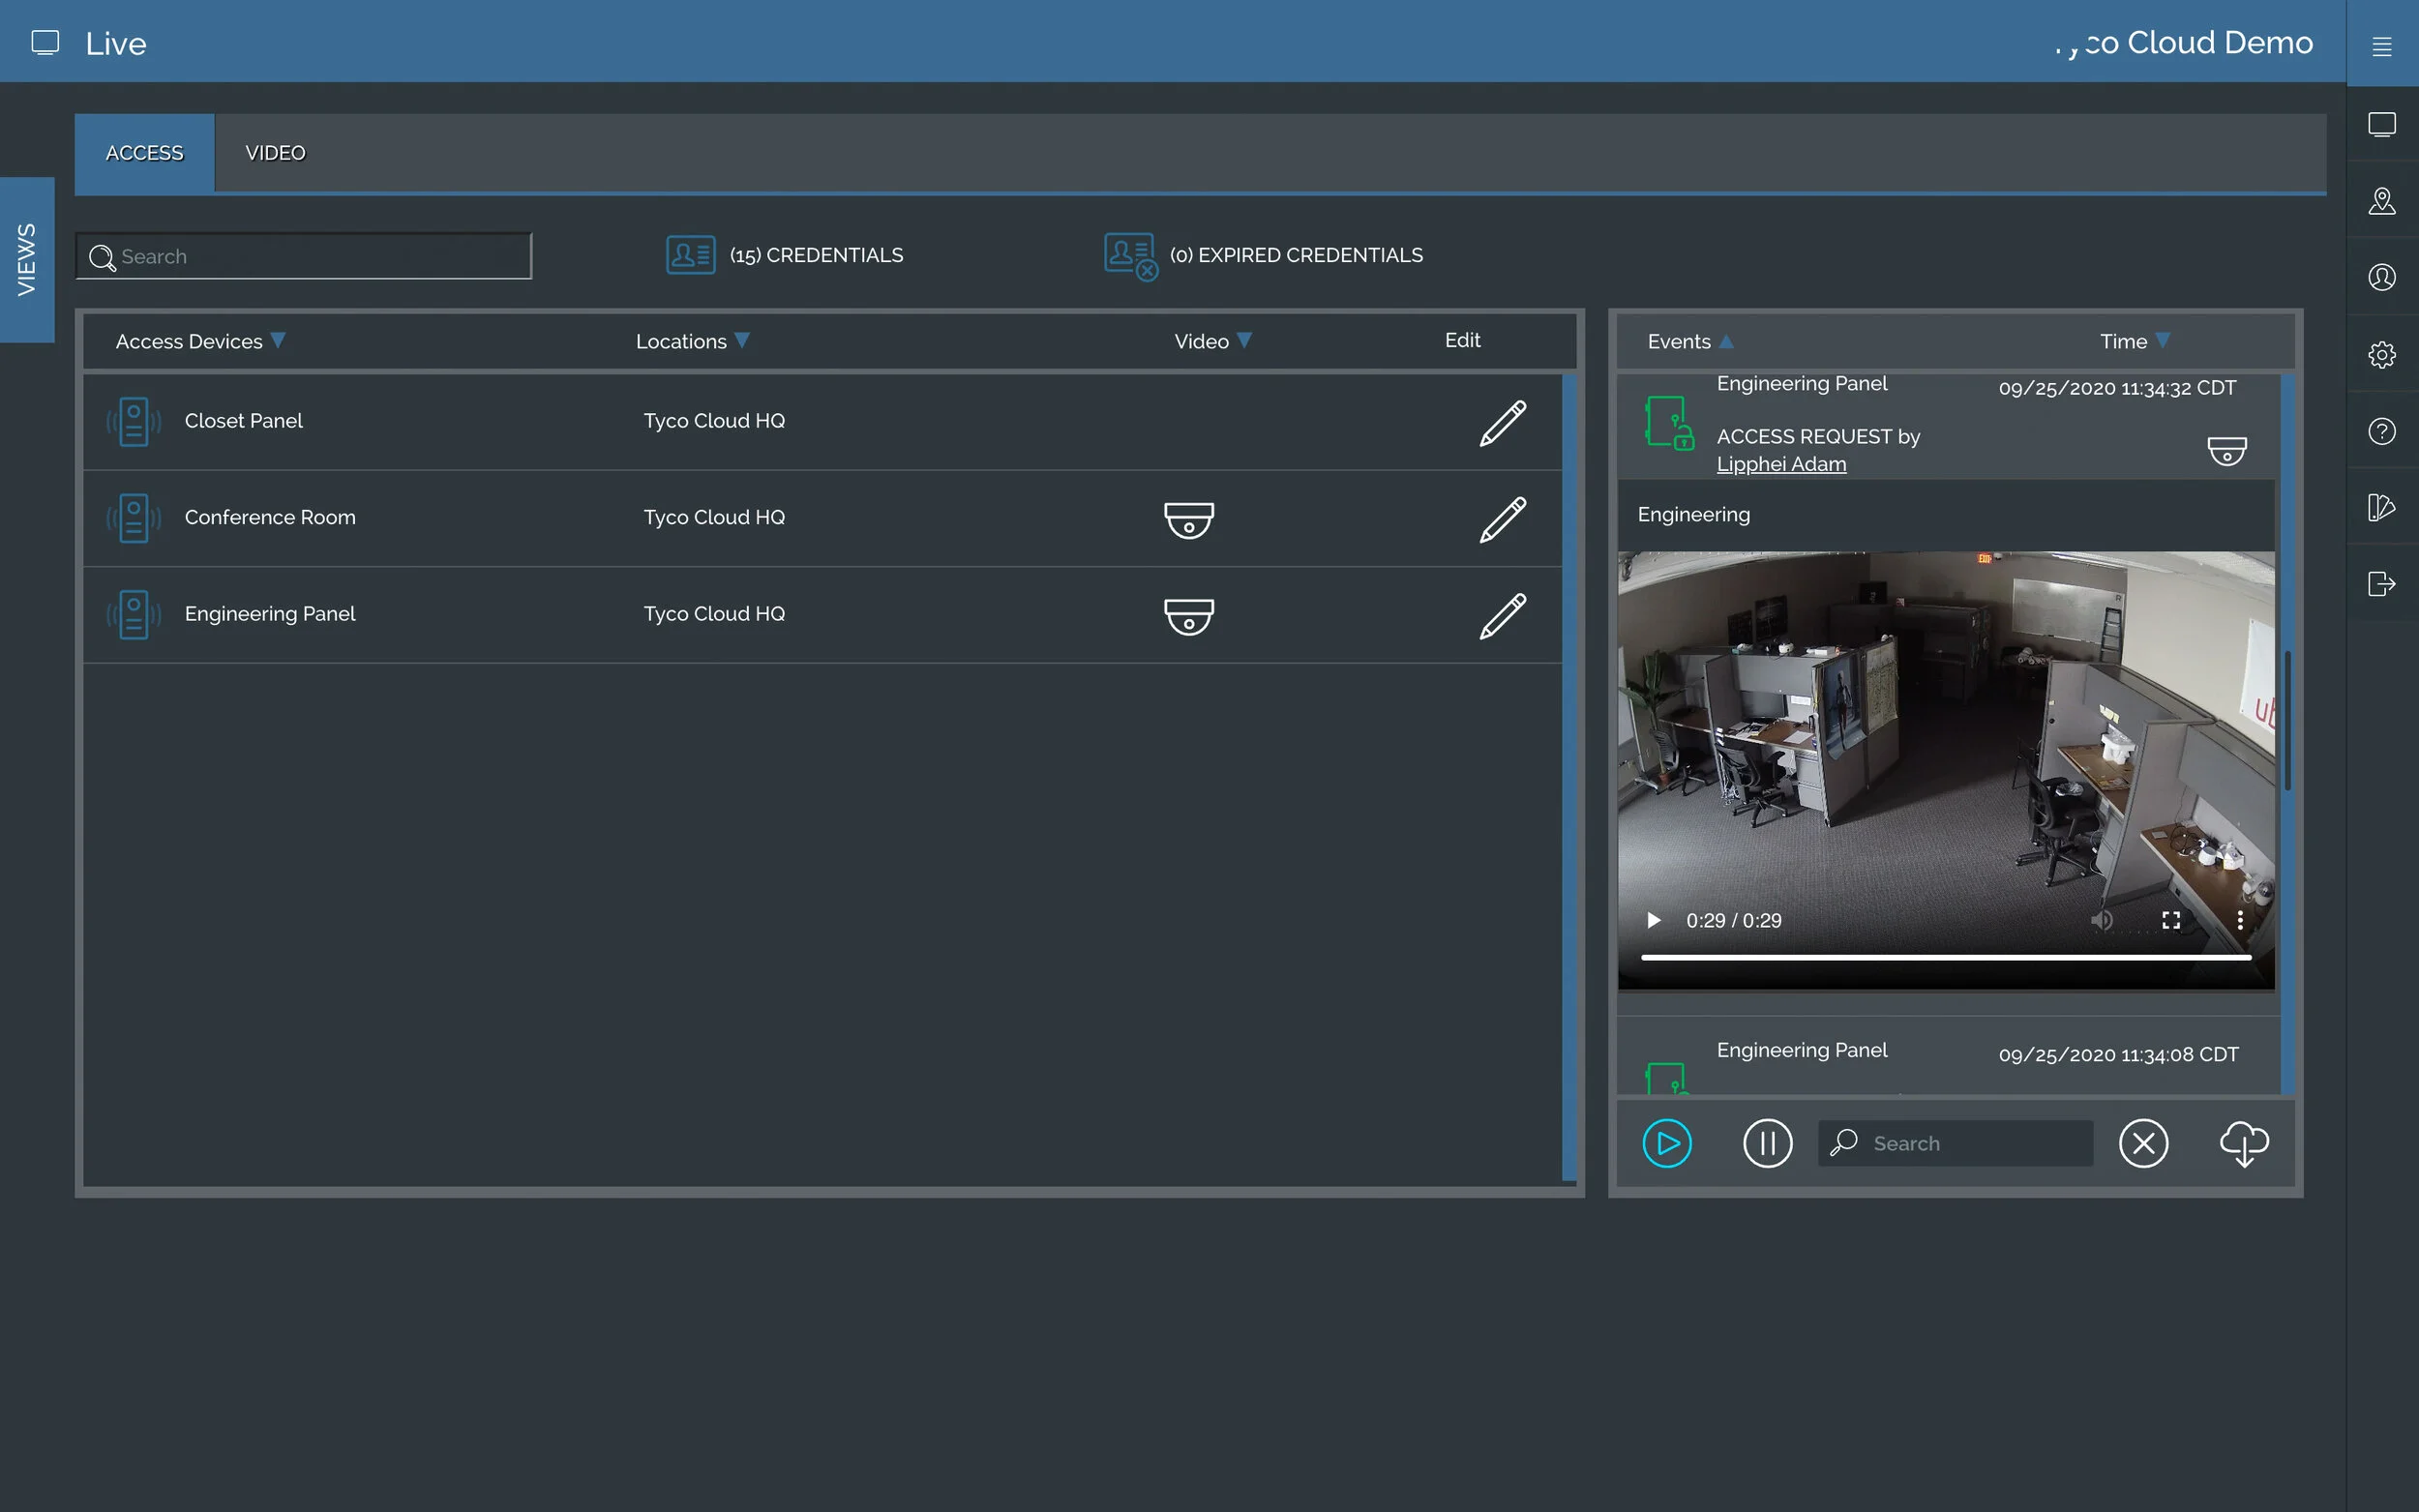2419x1512 pixels.
Task: Open settings gear in right sidebar
Action: click(x=2383, y=354)
